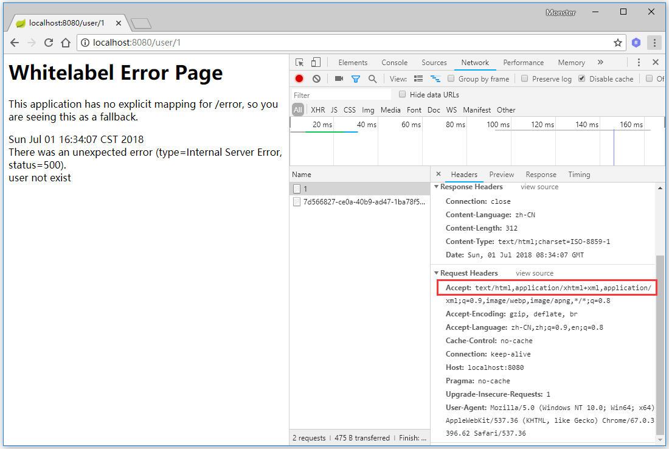Select request 7d566827-ce0a-40b9 in list
This screenshot has height=449, width=669.
click(x=359, y=202)
